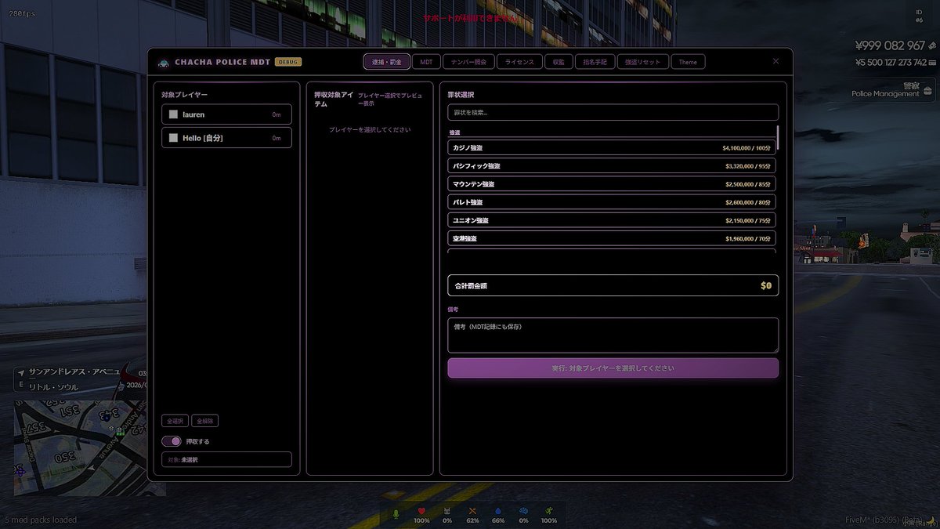The width and height of the screenshot is (940, 529).
Task: Click the 罪状選択 heading
Action: 461,95
